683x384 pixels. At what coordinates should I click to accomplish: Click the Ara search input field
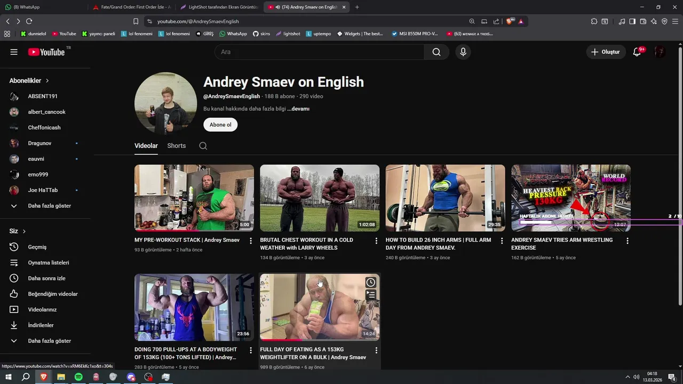(x=319, y=52)
